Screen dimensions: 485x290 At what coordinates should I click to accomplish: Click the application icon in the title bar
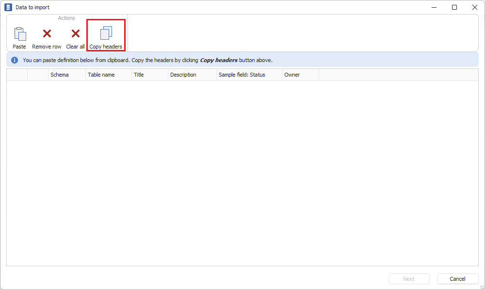[x=8, y=7]
